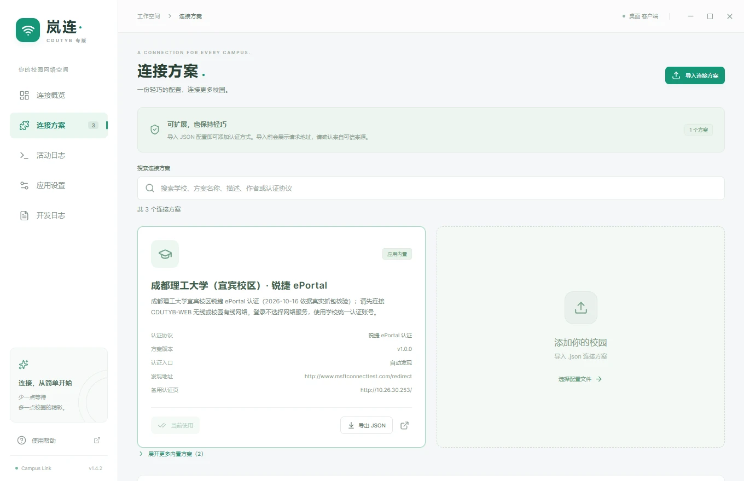744x481 pixels.
Task: Focus the 搜索学校 search input
Action: pyautogui.click(x=431, y=188)
